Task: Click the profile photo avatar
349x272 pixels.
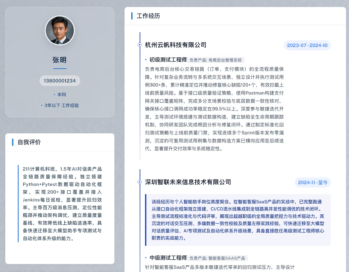Action: [x=60, y=30]
